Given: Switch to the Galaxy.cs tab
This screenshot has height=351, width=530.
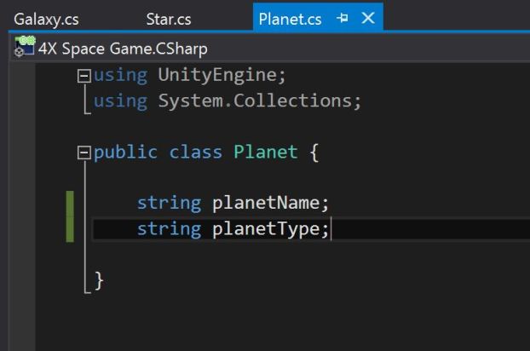Looking at the screenshot, I should tap(46, 19).
